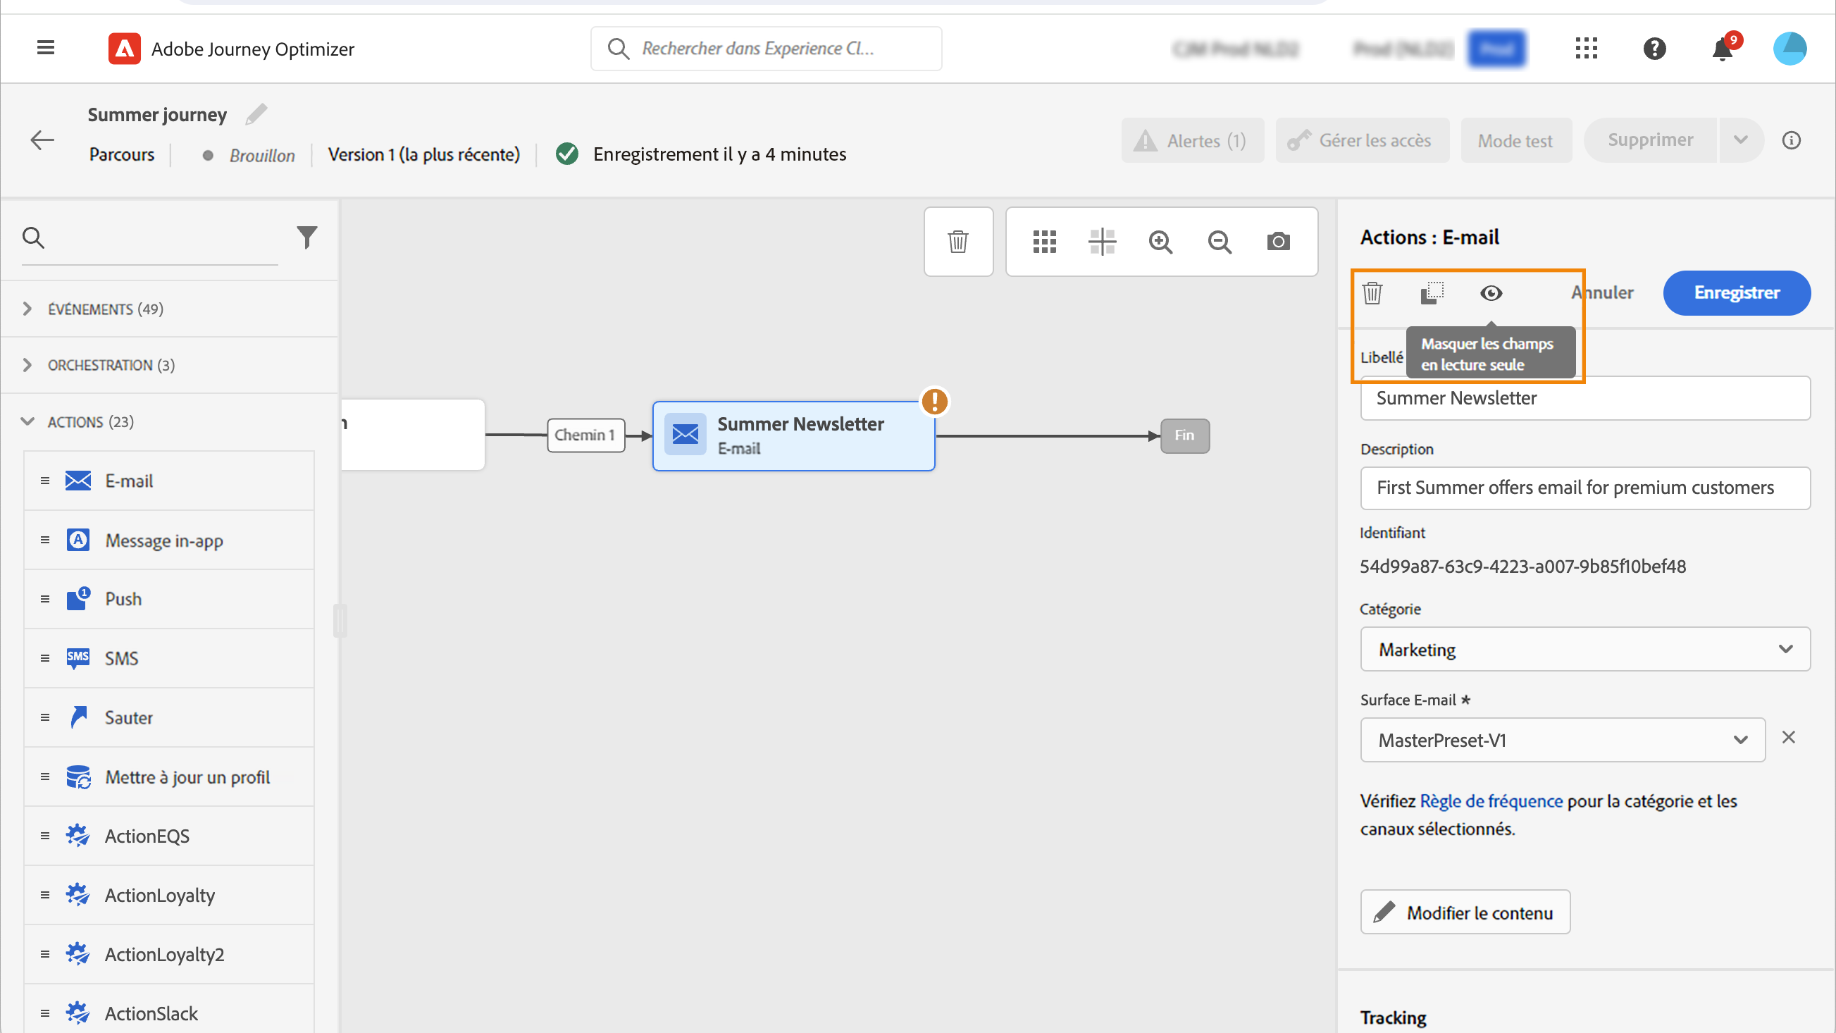Open the Règle de fréquence link

pyautogui.click(x=1490, y=800)
